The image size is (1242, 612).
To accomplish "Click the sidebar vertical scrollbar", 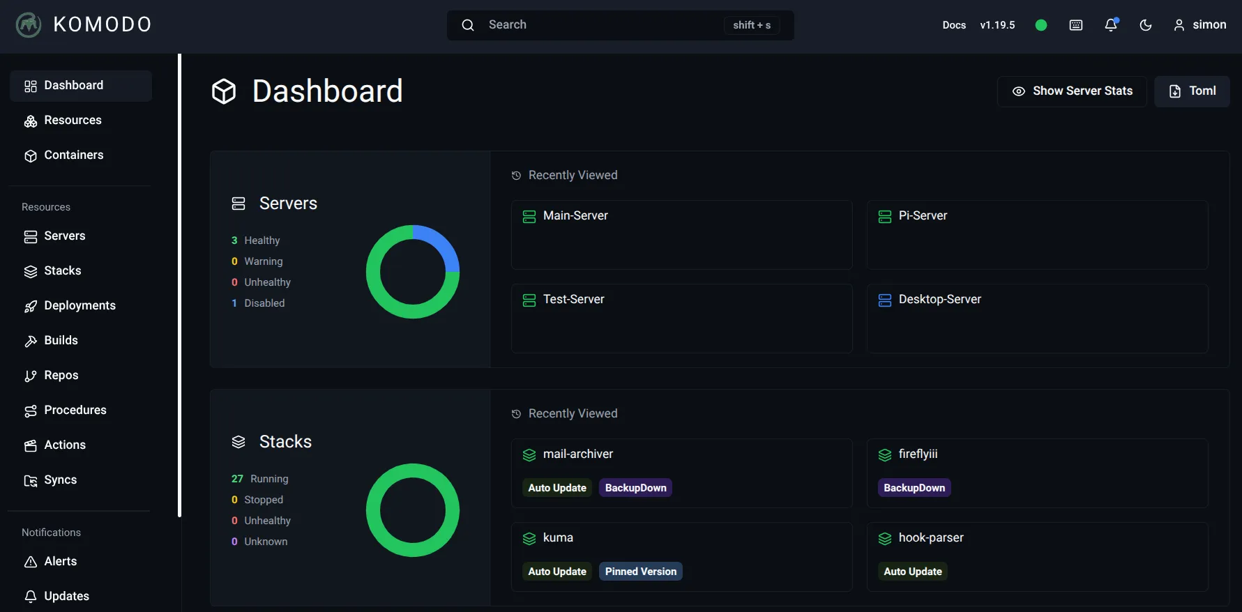I will click(179, 286).
